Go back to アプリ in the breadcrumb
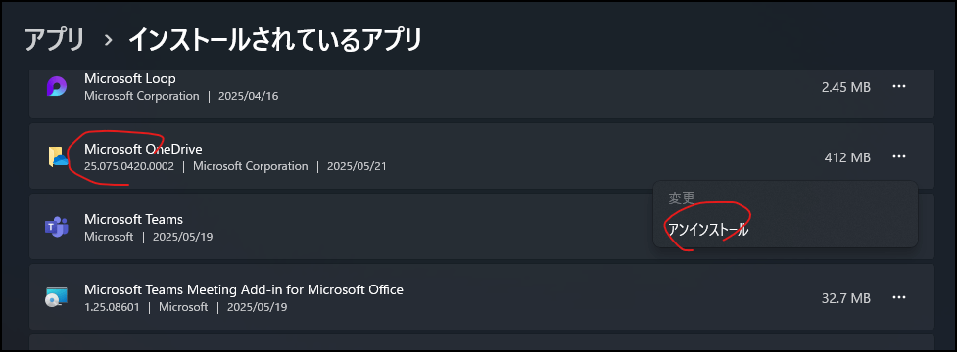The width and height of the screenshot is (957, 352). pyautogui.click(x=54, y=40)
